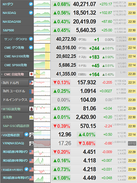Click the VXN(NASDAQ) red mini chart

42,143
